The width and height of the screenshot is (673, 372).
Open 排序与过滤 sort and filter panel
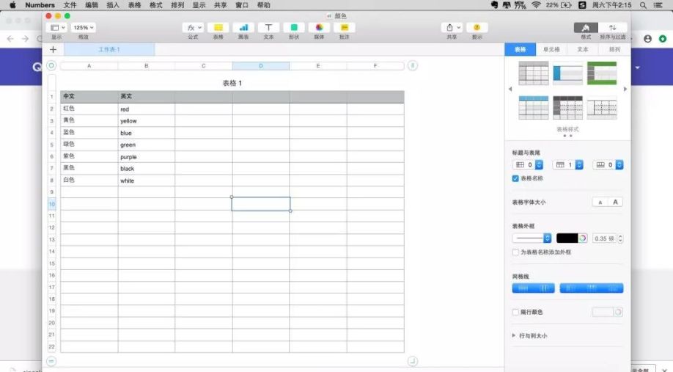[612, 27]
